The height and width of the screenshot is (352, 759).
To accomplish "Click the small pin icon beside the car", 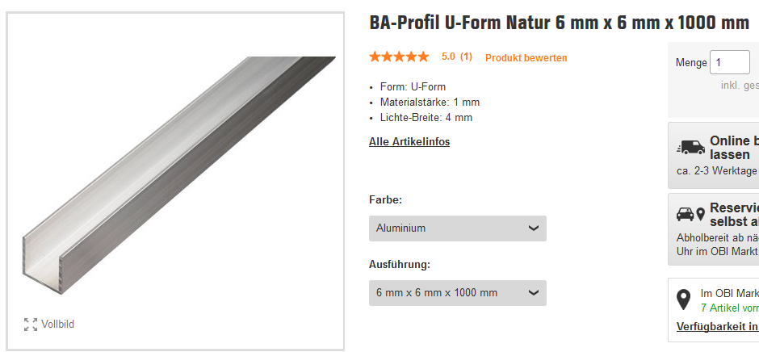I will 700,214.
